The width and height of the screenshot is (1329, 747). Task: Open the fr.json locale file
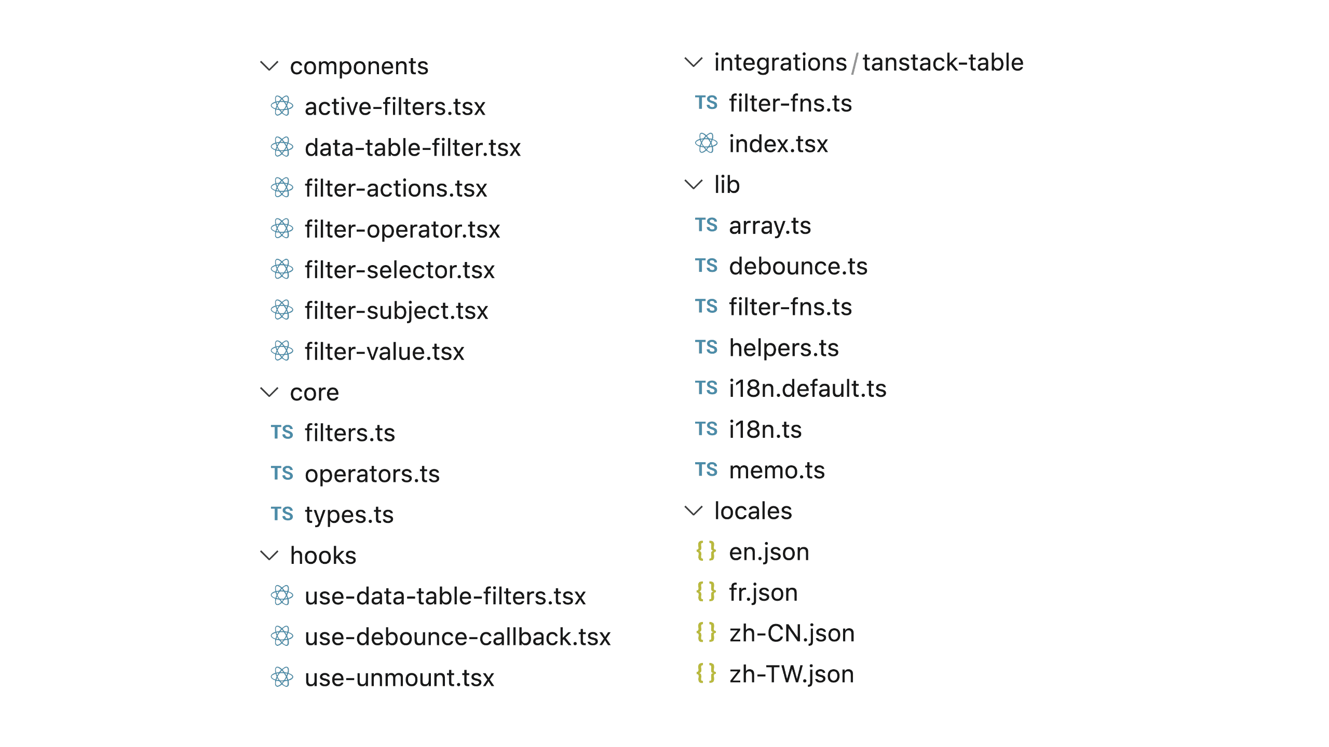[763, 592]
